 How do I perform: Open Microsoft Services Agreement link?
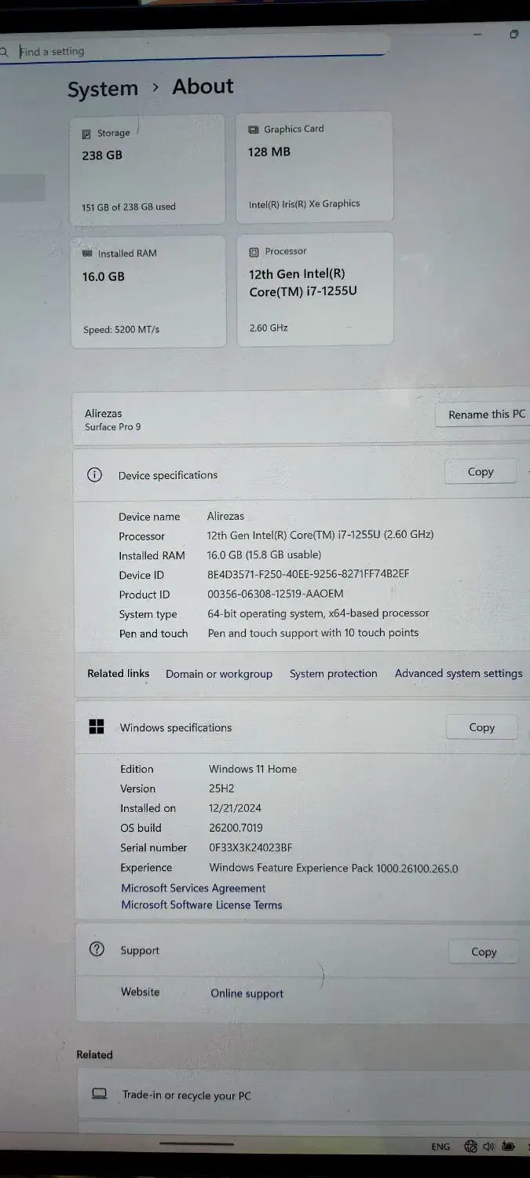click(x=193, y=888)
